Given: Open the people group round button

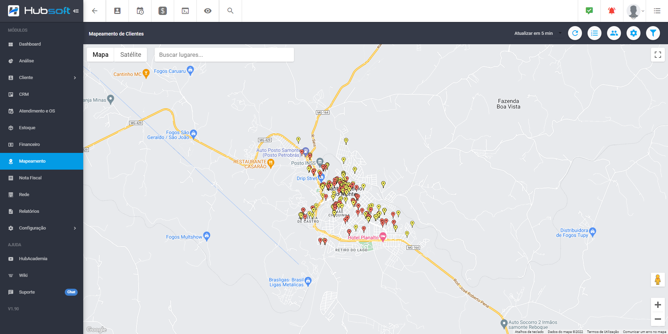Looking at the screenshot, I should pos(614,33).
